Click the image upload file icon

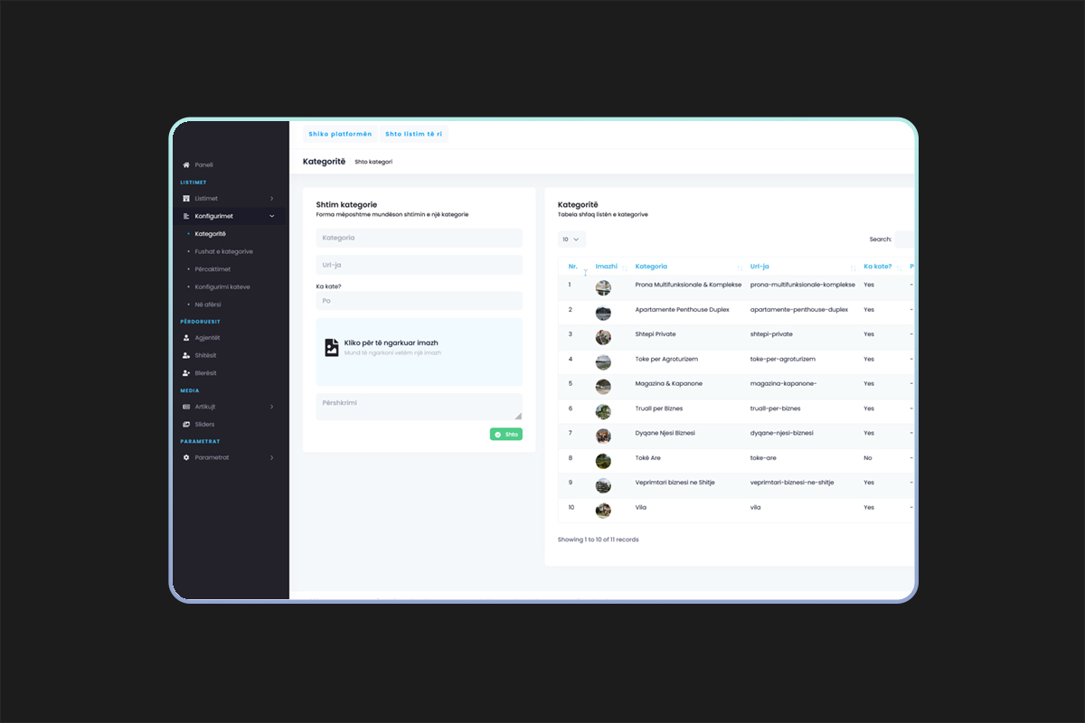[x=332, y=348]
